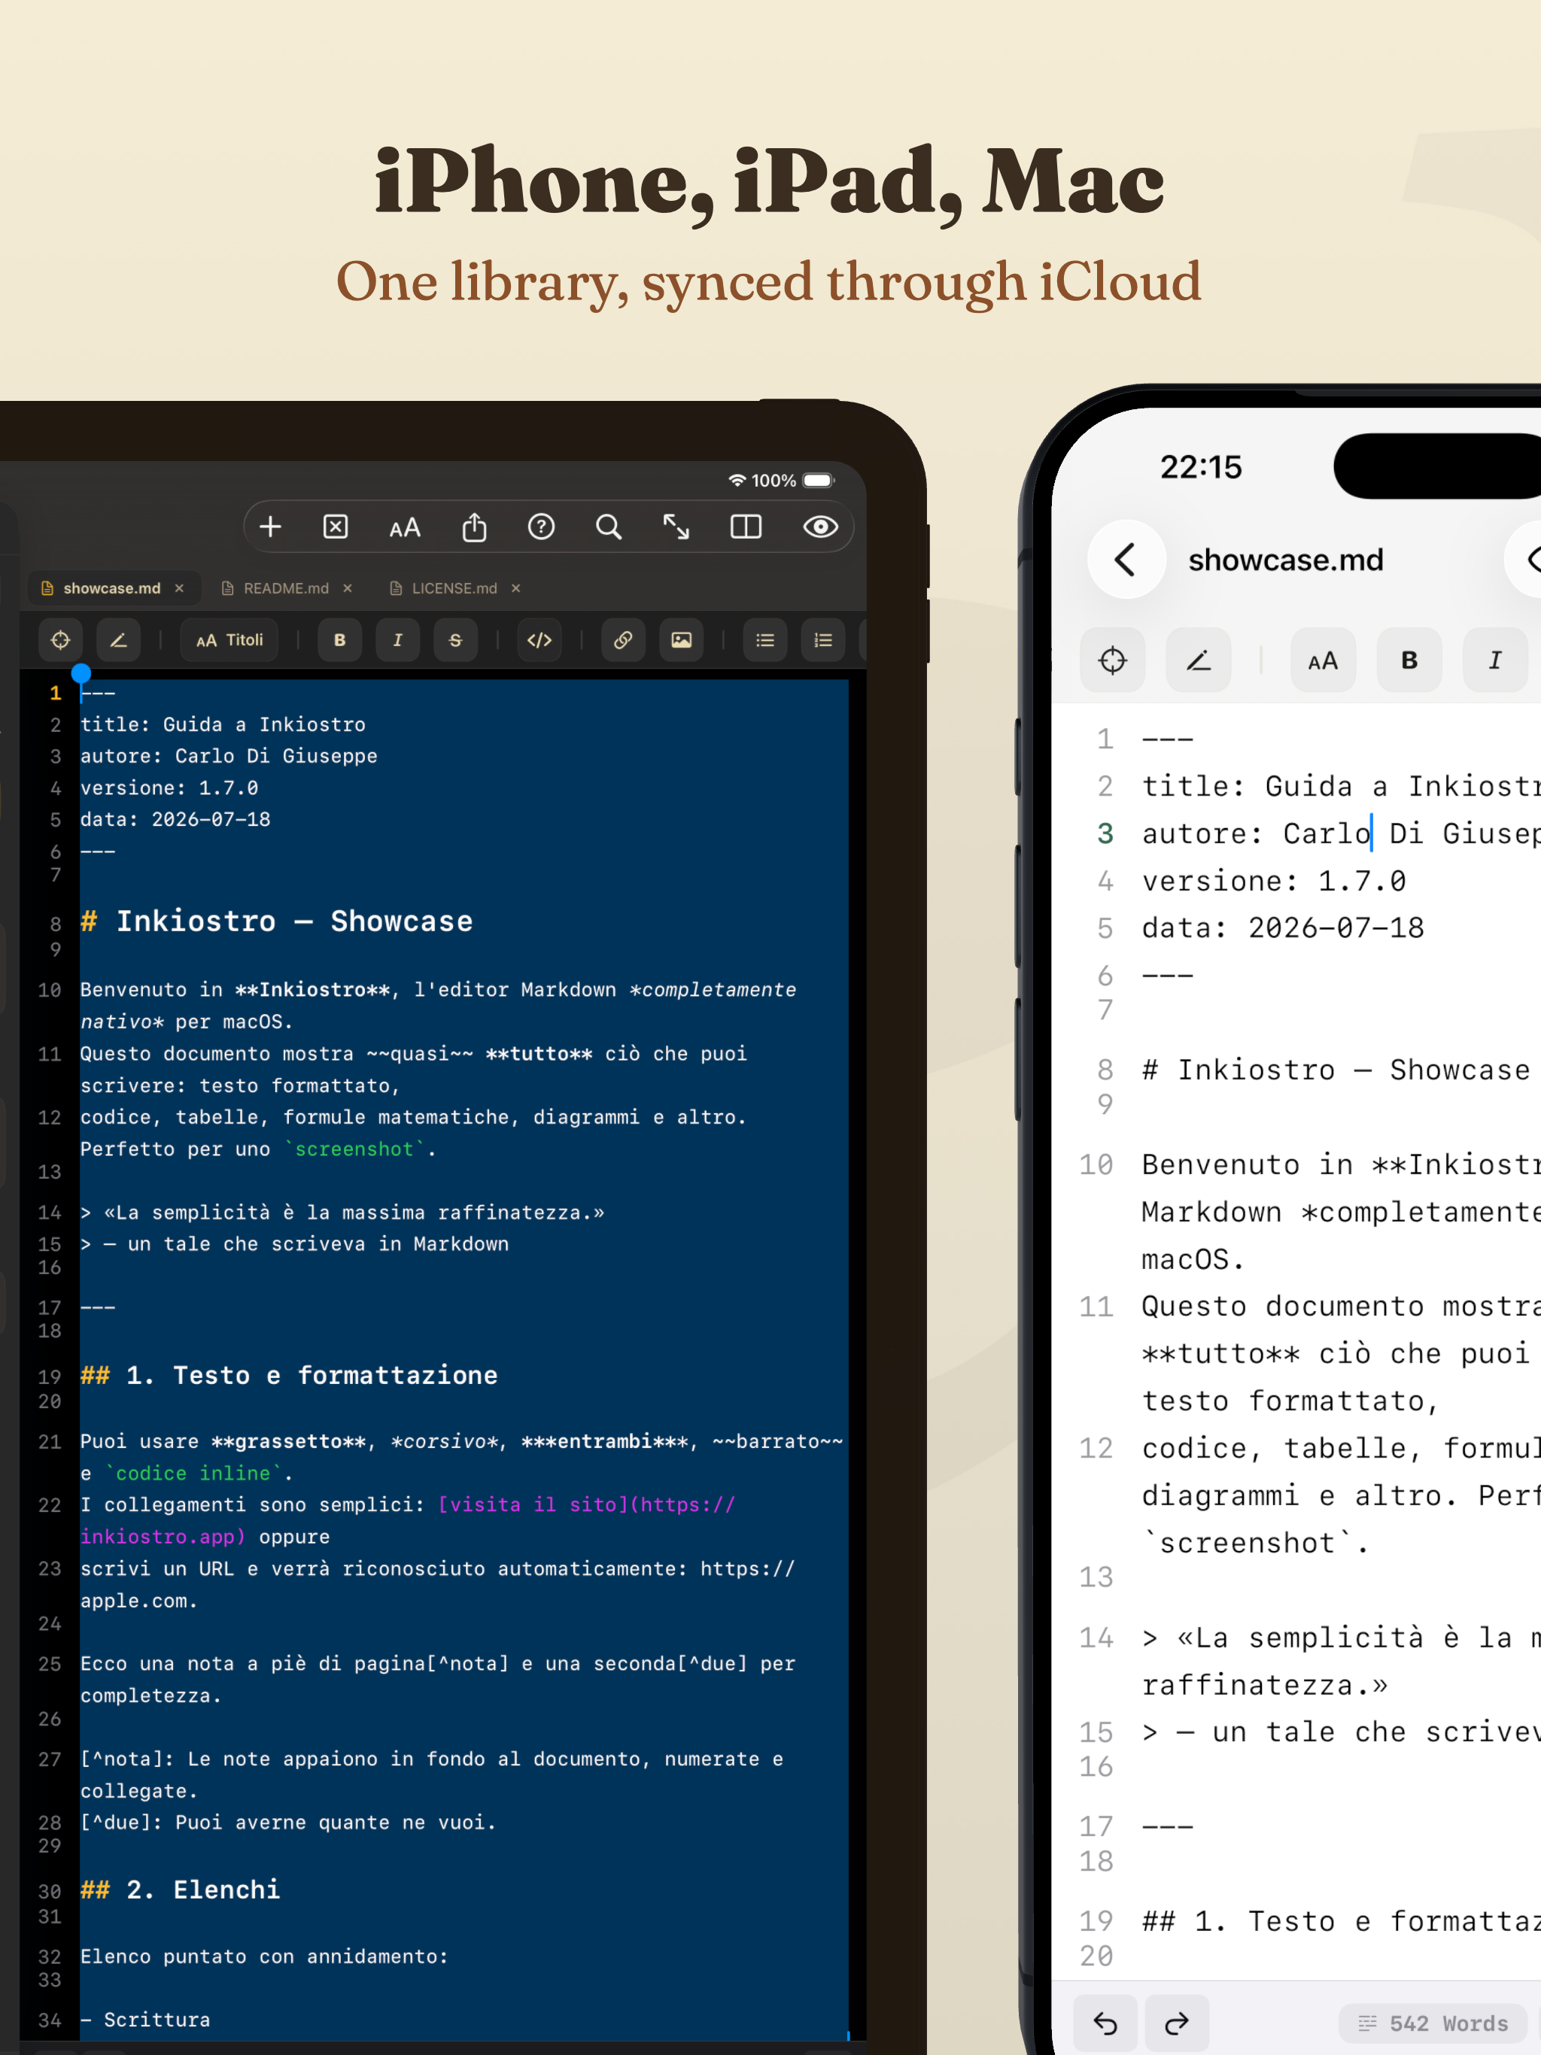Tap the pencil edit icon on iPhone format bar
1541x2055 pixels.
1199,660
